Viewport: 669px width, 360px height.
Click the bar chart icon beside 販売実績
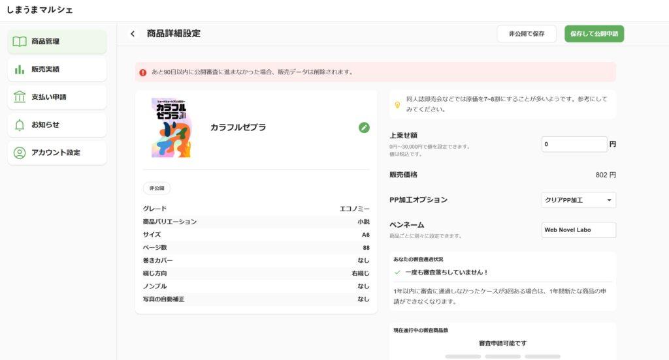[20, 69]
